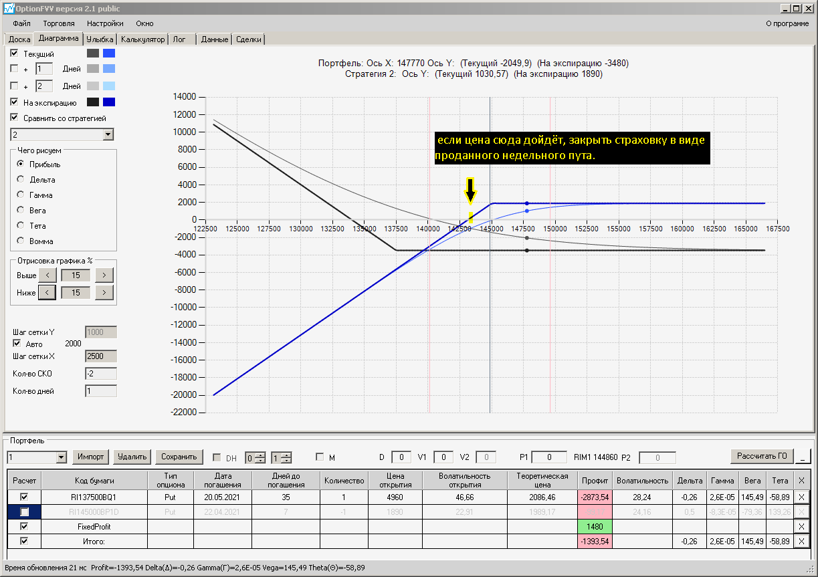
Task: Click dark blue swatch for На экспирацию
Action: (x=109, y=102)
